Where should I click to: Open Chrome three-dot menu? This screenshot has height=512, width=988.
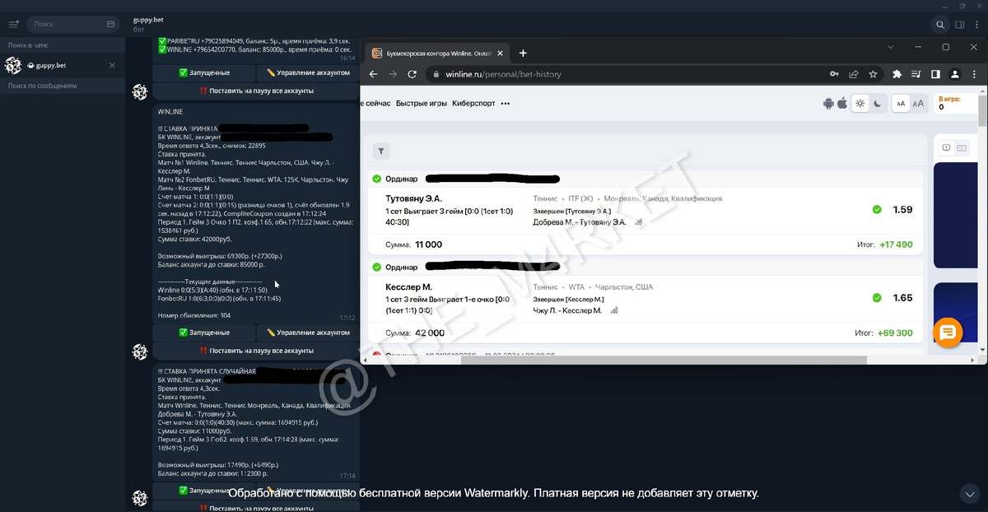[973, 74]
